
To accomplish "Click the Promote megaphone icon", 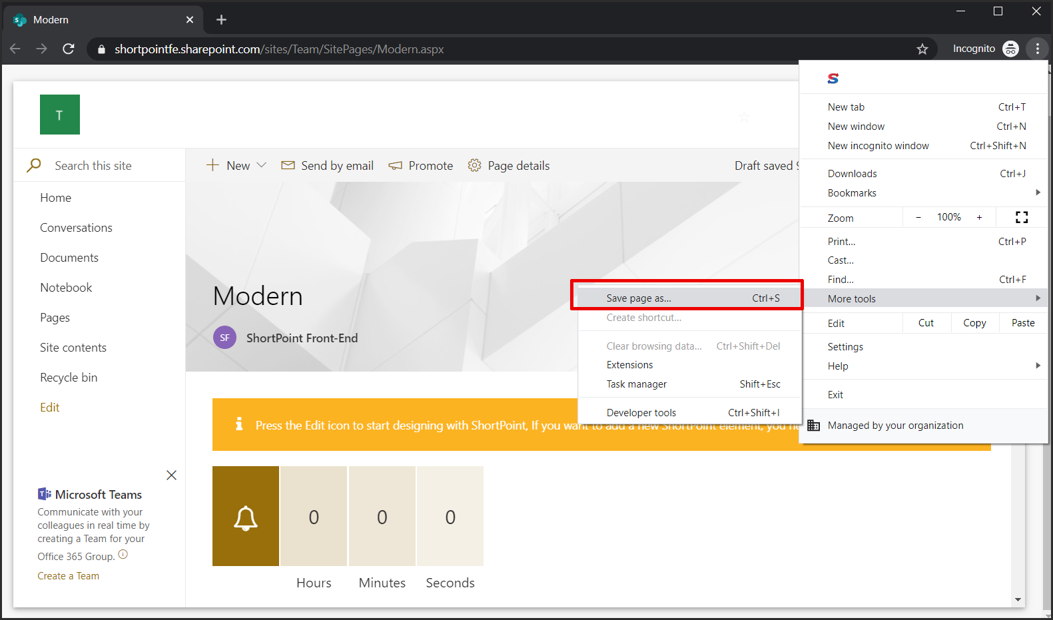I will tap(396, 165).
